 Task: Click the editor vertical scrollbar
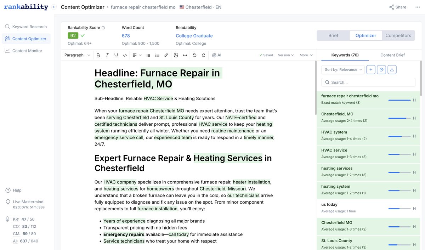(x=315, y=88)
